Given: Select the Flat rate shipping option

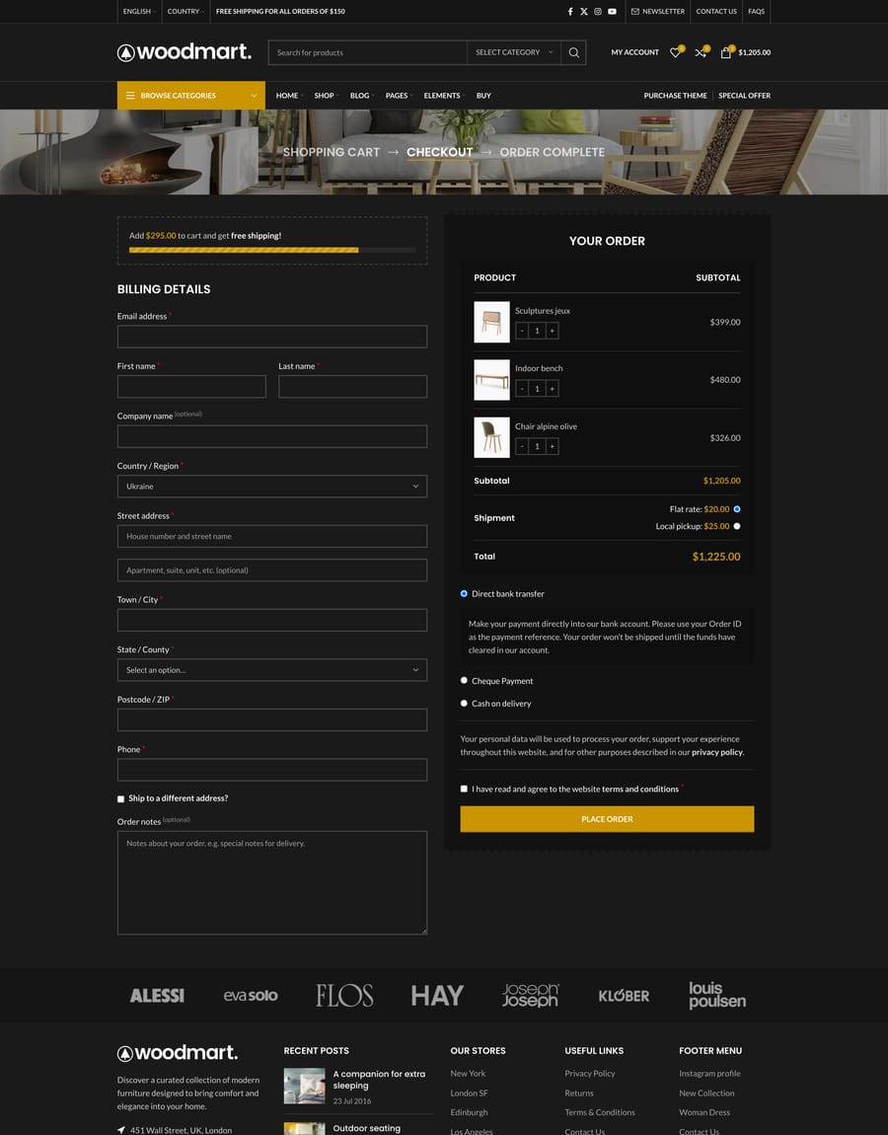Looking at the screenshot, I should point(737,509).
